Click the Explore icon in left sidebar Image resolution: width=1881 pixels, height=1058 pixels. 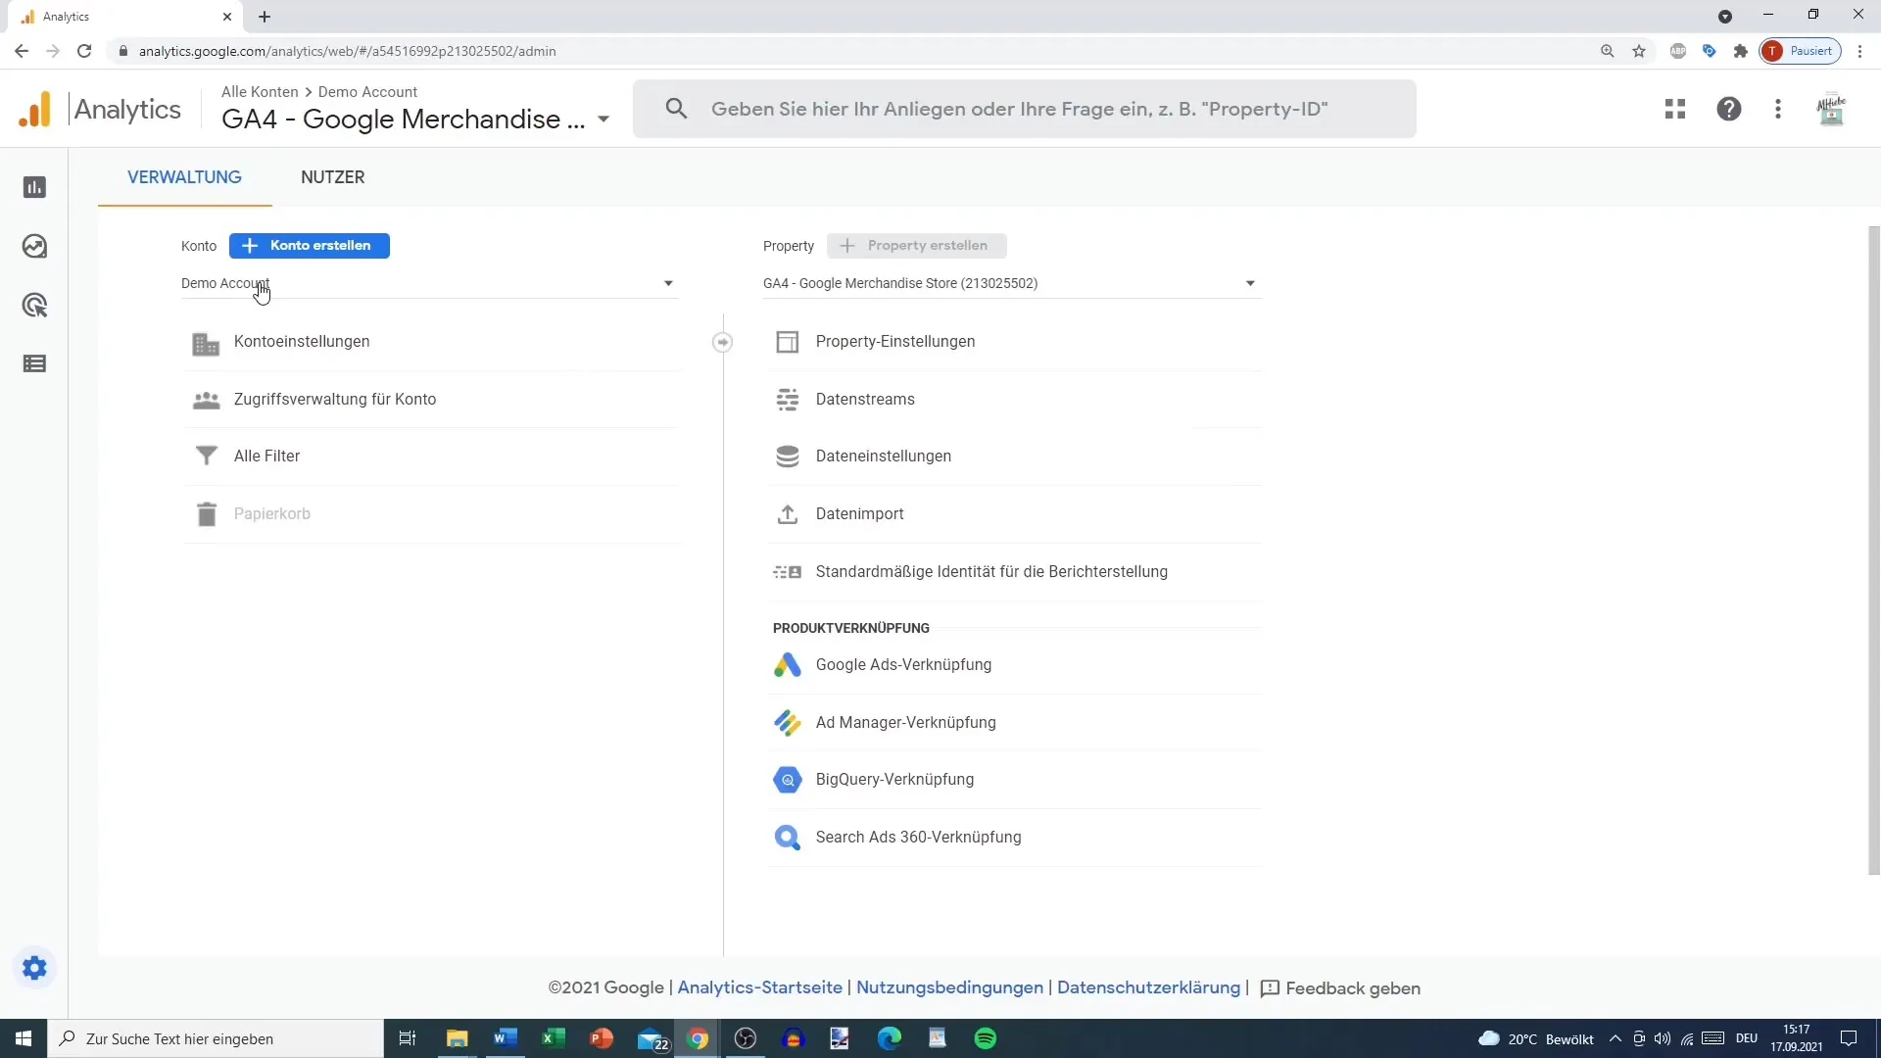(x=35, y=246)
